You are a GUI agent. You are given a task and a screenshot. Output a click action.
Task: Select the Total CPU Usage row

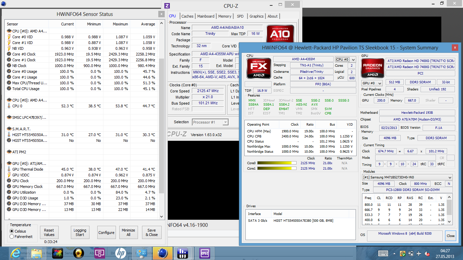(x=81, y=89)
